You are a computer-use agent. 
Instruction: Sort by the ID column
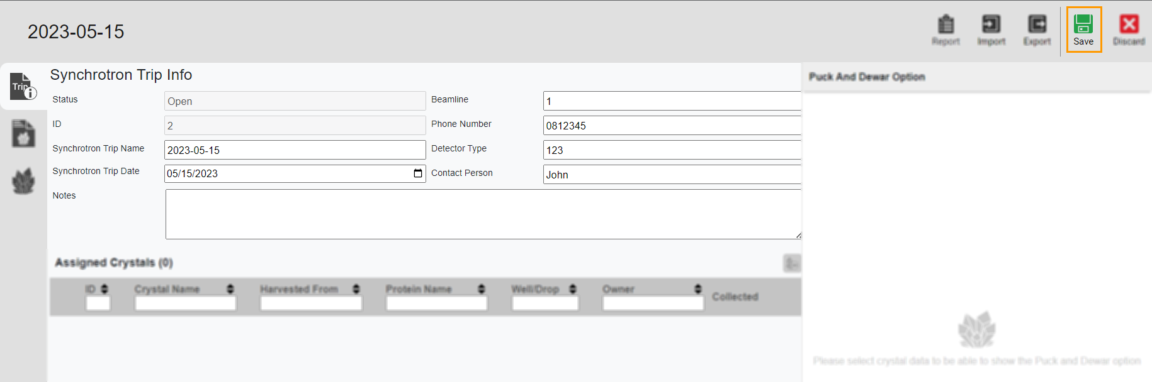(x=104, y=289)
